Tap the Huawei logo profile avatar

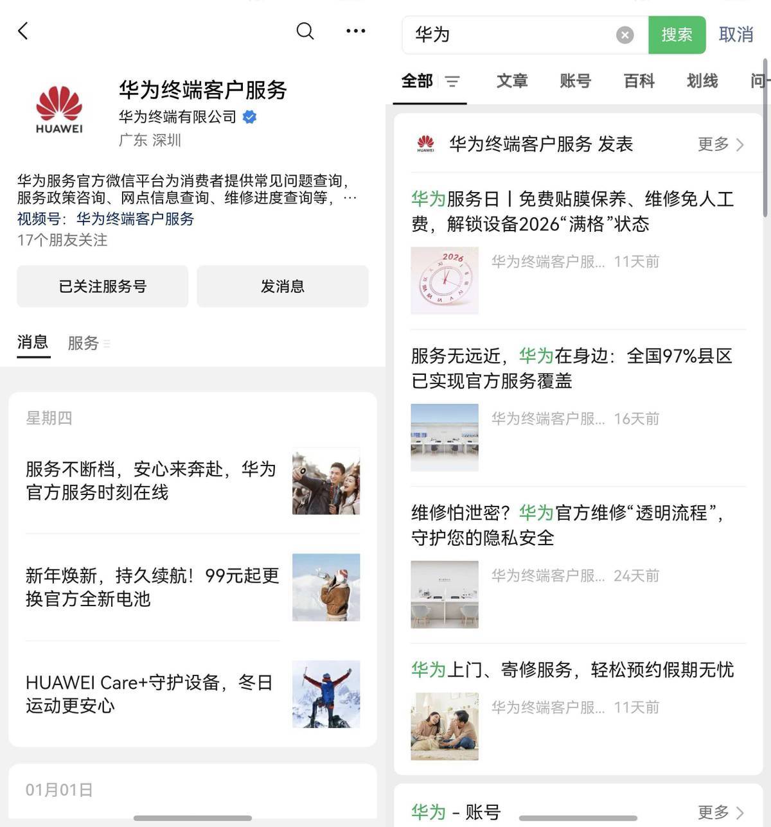tap(59, 109)
